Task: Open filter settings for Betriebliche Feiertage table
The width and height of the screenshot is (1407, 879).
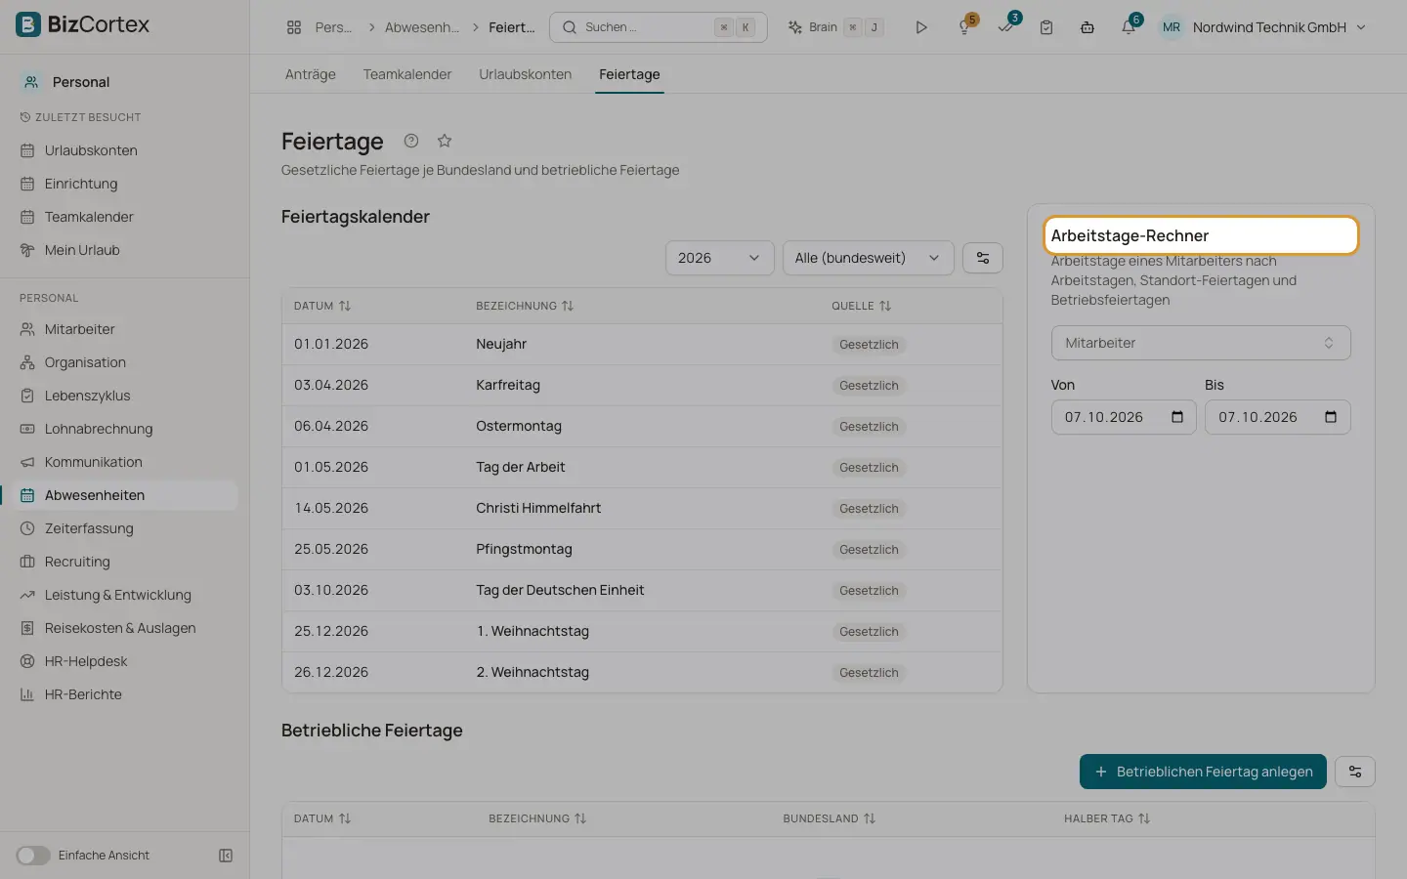Action: (1355, 772)
